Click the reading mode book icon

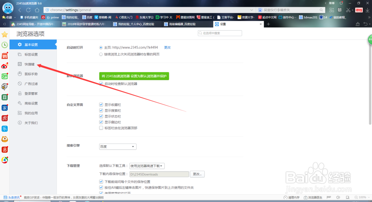340,10
